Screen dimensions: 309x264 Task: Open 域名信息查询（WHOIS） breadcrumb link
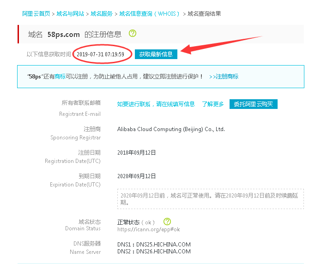(149, 14)
